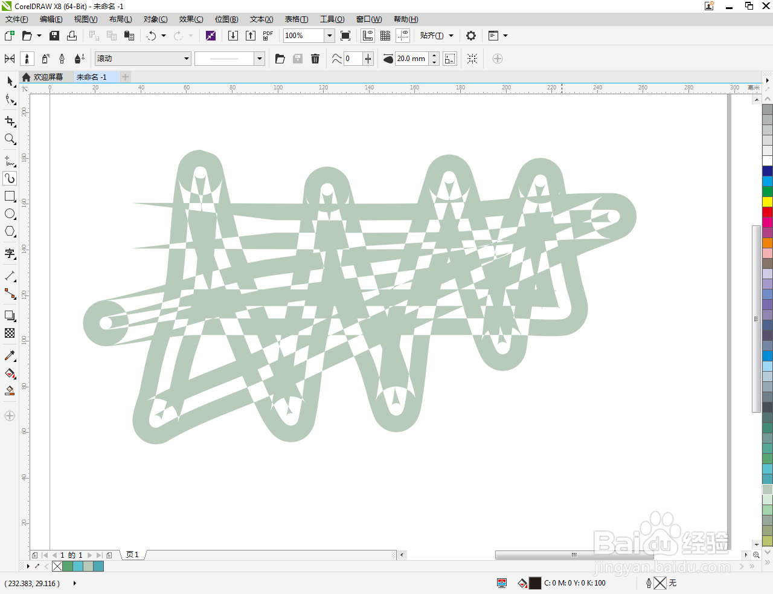Select the Polygon tool
773x594 pixels.
click(x=10, y=231)
